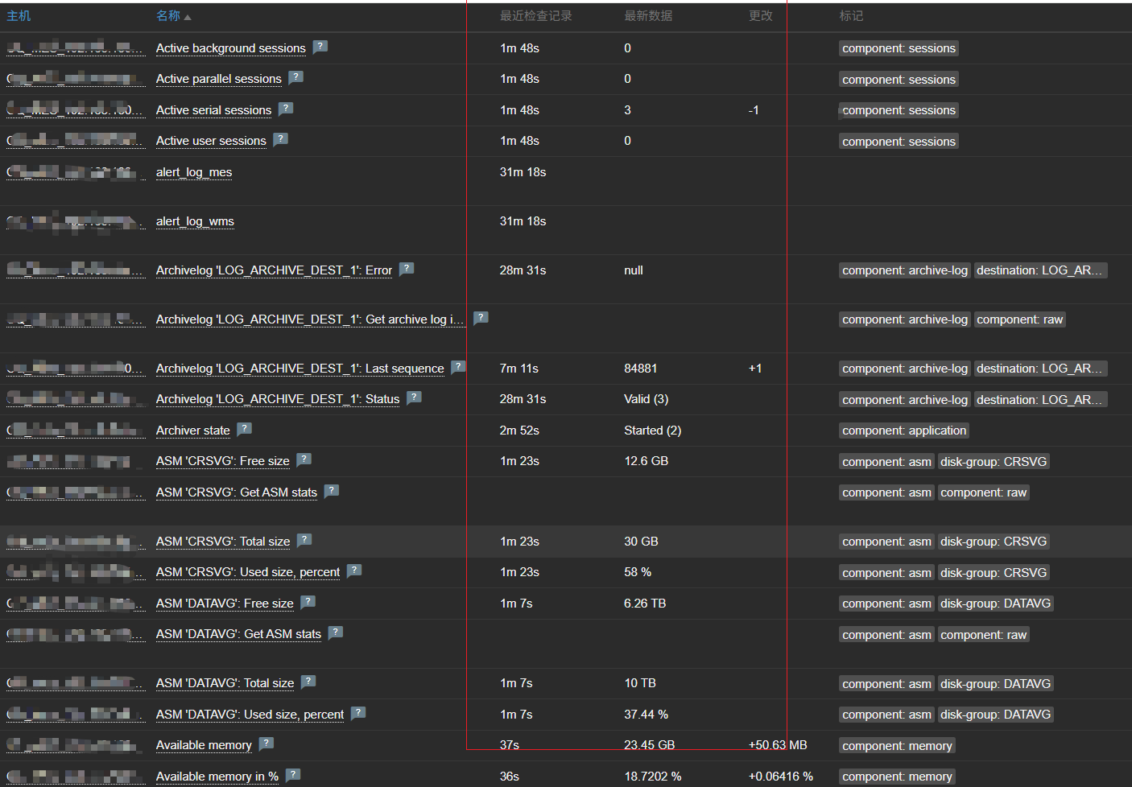Open help for Active background sessions item
1132x787 pixels.
(320, 47)
